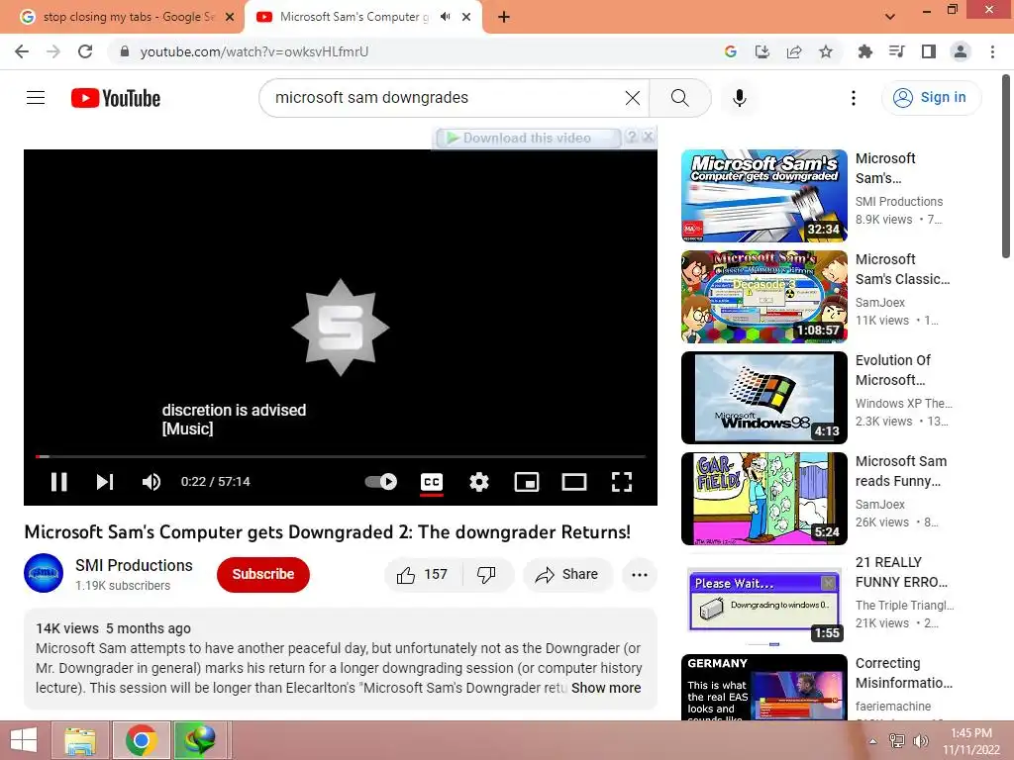Open Microsoft Sam's 32:34 video thumbnail

[x=763, y=196]
